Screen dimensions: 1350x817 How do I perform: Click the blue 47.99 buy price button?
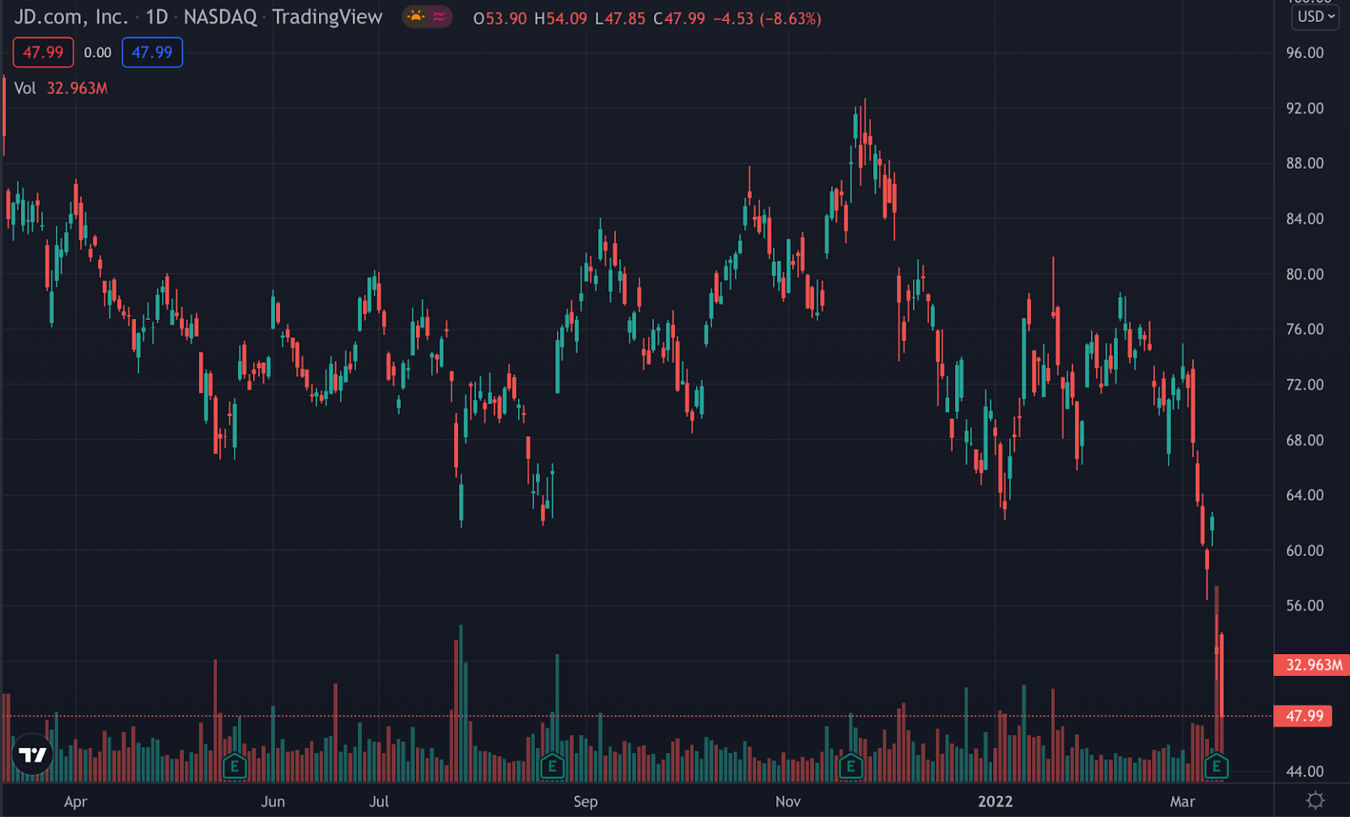pos(152,52)
